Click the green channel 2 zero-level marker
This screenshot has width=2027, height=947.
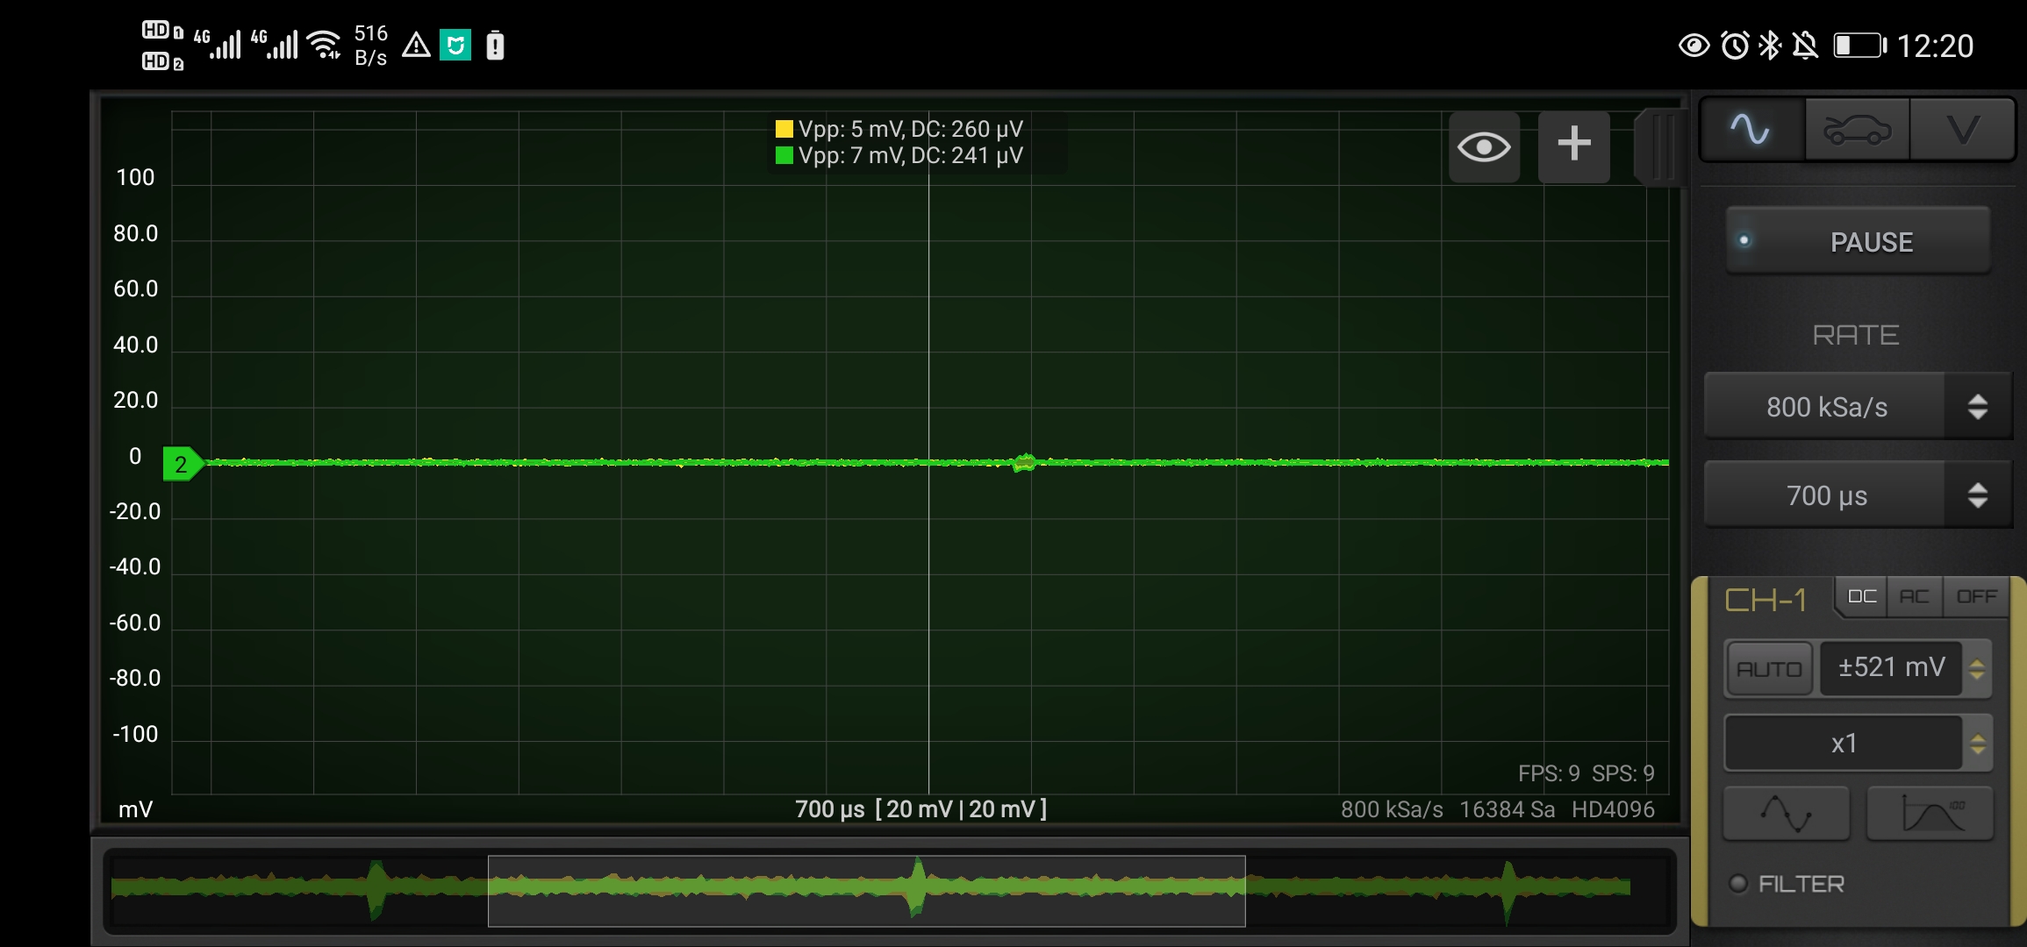[183, 464]
